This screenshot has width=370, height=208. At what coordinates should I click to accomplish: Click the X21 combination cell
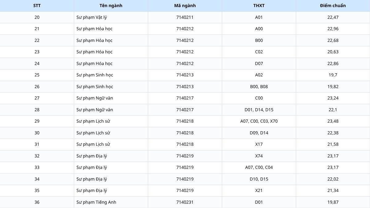click(259, 190)
